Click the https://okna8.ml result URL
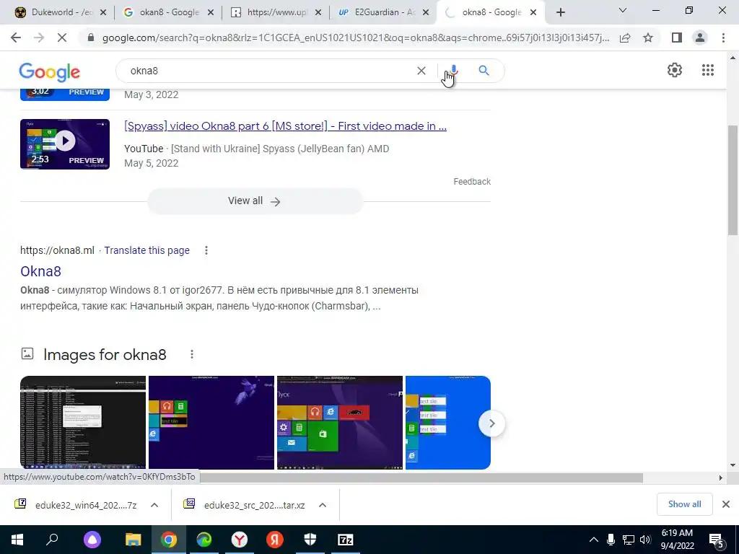 [x=57, y=250]
